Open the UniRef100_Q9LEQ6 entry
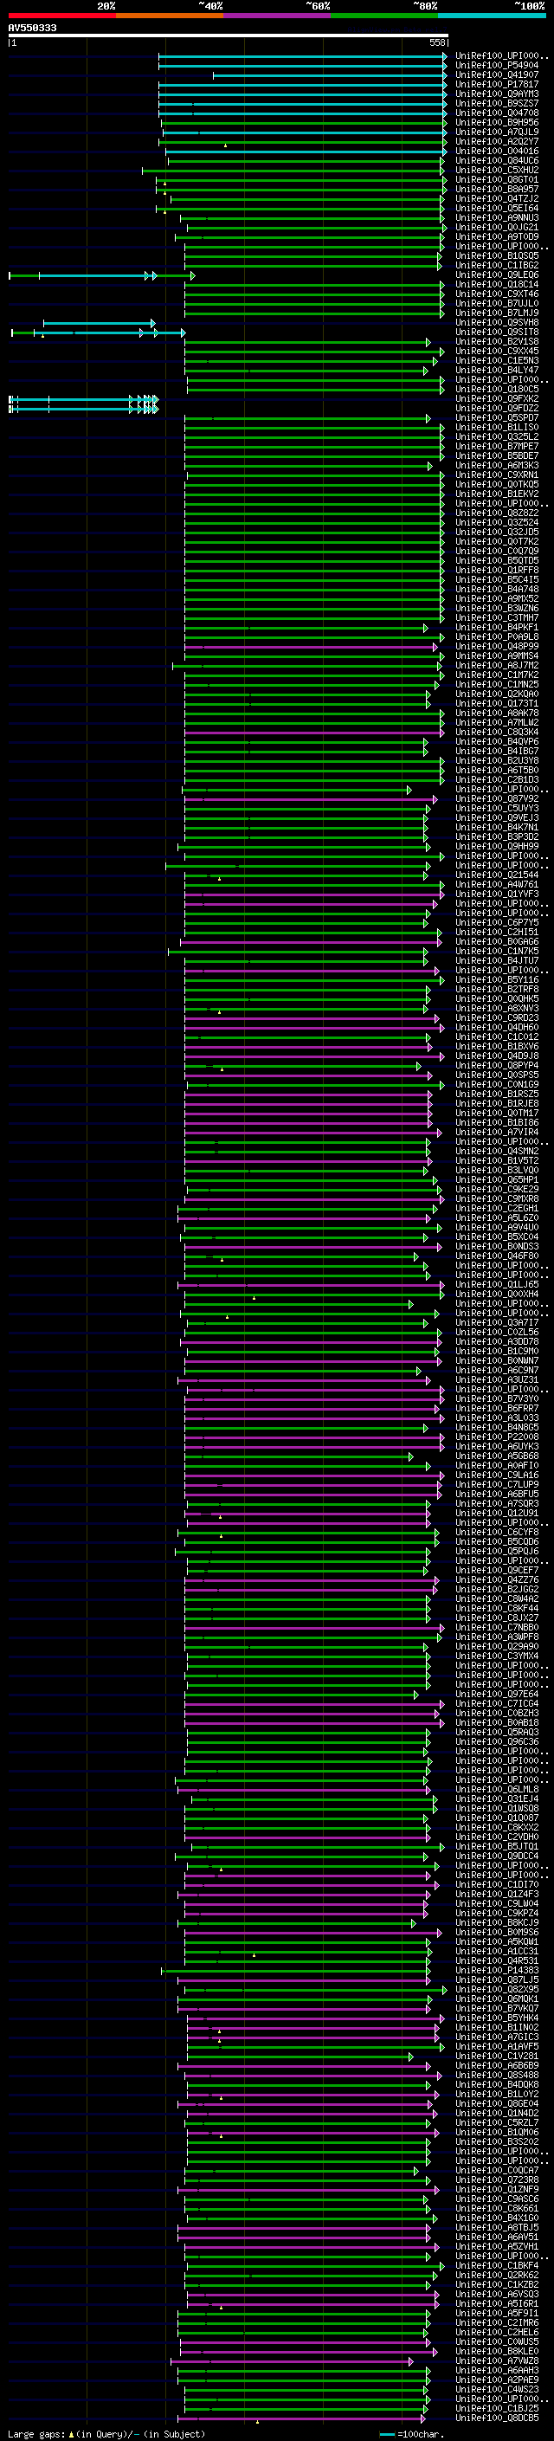Screen dimensions: 554x2441 (x=496, y=274)
